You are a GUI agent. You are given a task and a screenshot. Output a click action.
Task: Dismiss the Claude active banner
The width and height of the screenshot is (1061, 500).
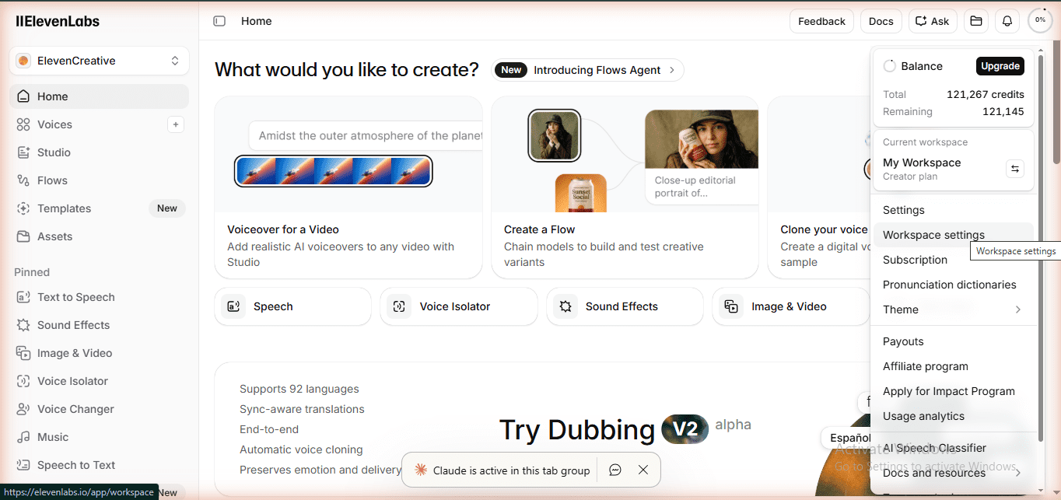coord(643,470)
